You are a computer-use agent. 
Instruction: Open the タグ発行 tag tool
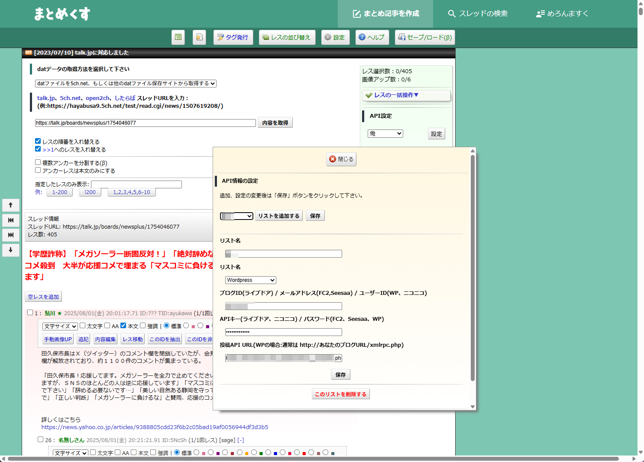point(233,37)
